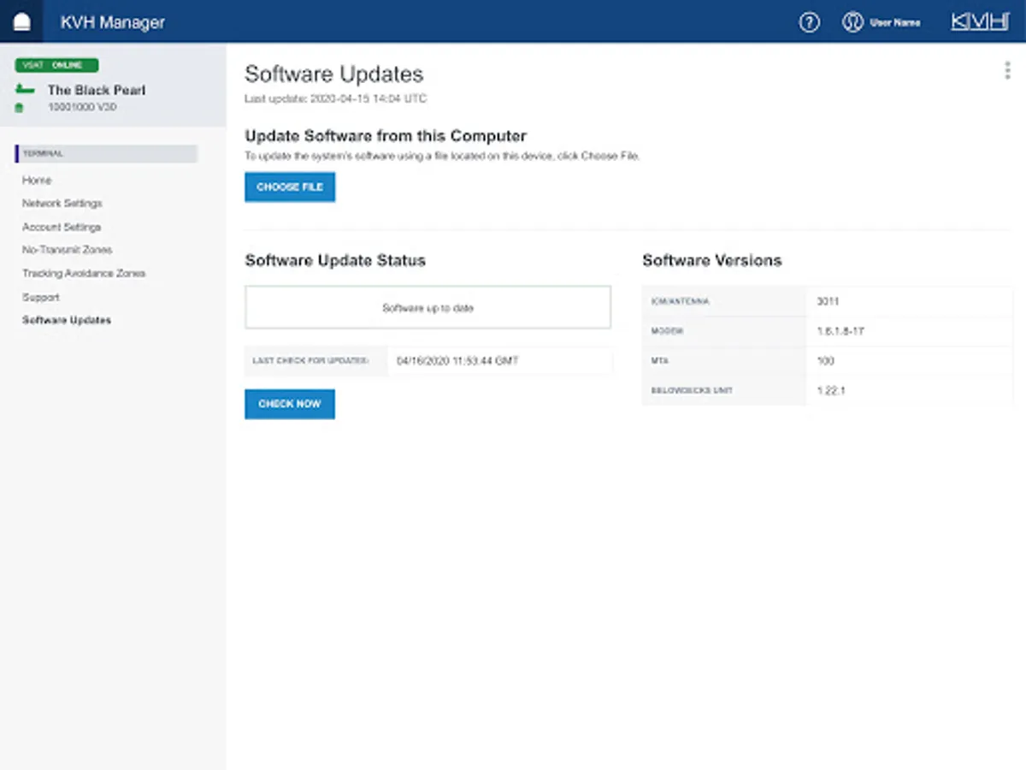
Task: Select Support in the sidebar
Action: coord(41,297)
